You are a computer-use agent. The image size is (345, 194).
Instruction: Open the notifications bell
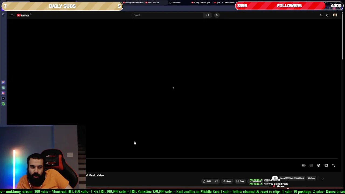[x=327, y=15]
